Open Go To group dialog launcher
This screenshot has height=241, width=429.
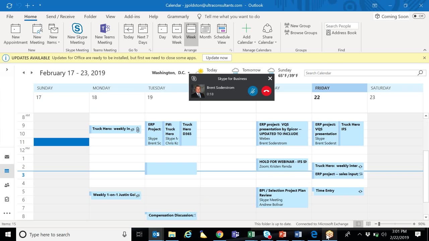coord(150,50)
